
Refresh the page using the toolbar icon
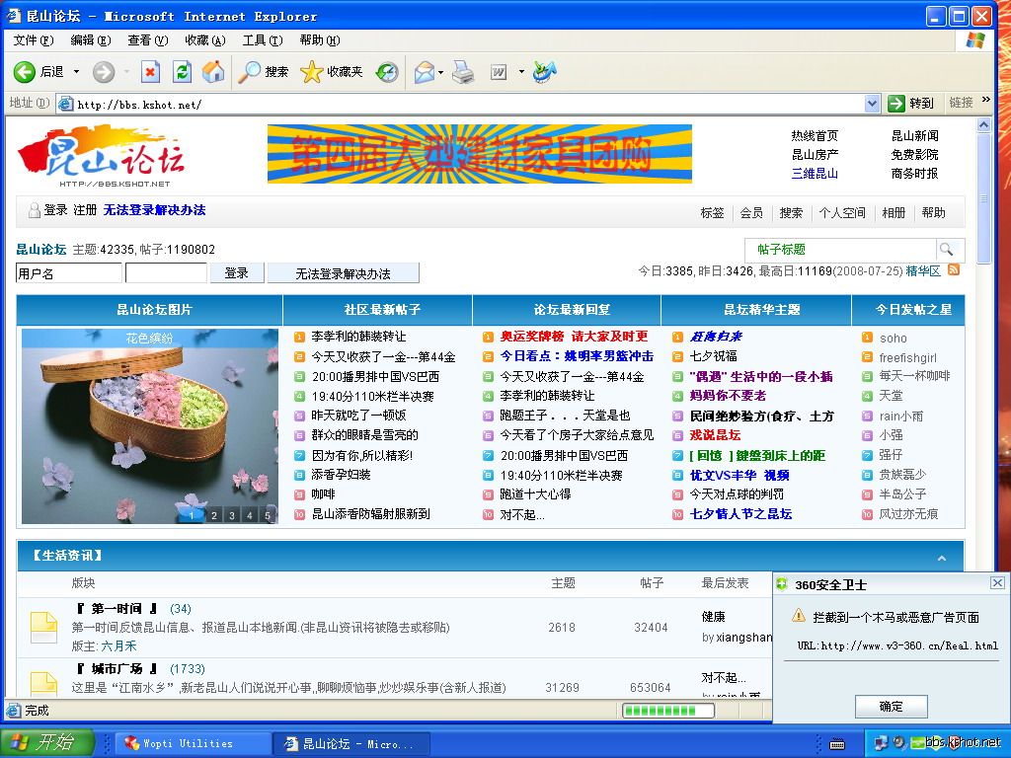point(182,72)
